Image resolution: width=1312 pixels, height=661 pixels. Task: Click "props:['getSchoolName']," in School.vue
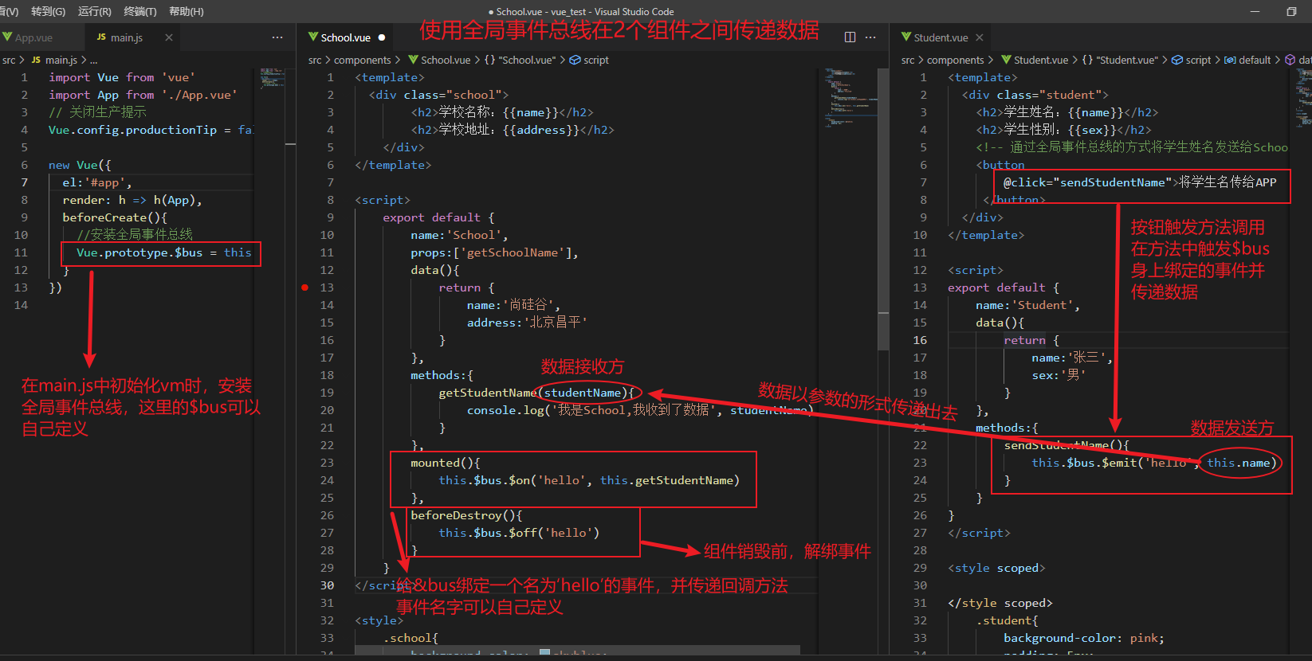pos(494,252)
